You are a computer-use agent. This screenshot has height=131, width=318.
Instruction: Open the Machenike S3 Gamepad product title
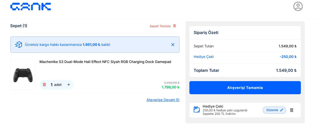point(105,62)
